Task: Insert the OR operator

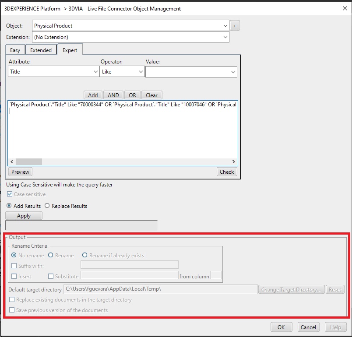Action: click(133, 95)
